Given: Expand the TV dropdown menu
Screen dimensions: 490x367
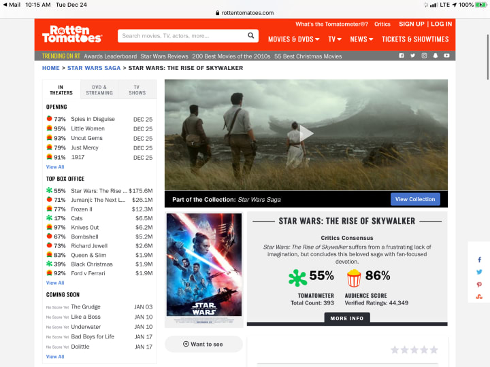Looking at the screenshot, I should [335, 39].
